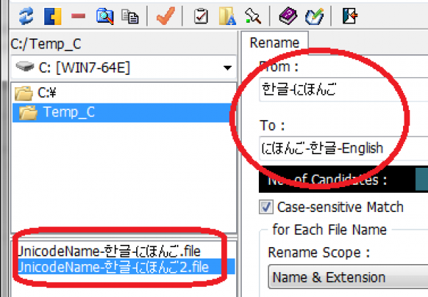Open the purple help book icon
Image resolution: width=428 pixels, height=297 pixels.
pos(288,16)
